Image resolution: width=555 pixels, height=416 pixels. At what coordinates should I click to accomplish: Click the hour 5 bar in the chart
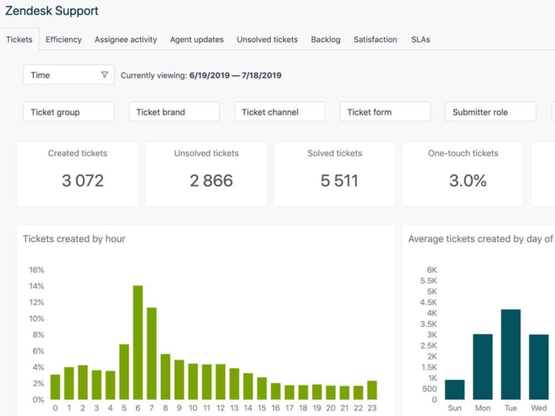(x=124, y=372)
